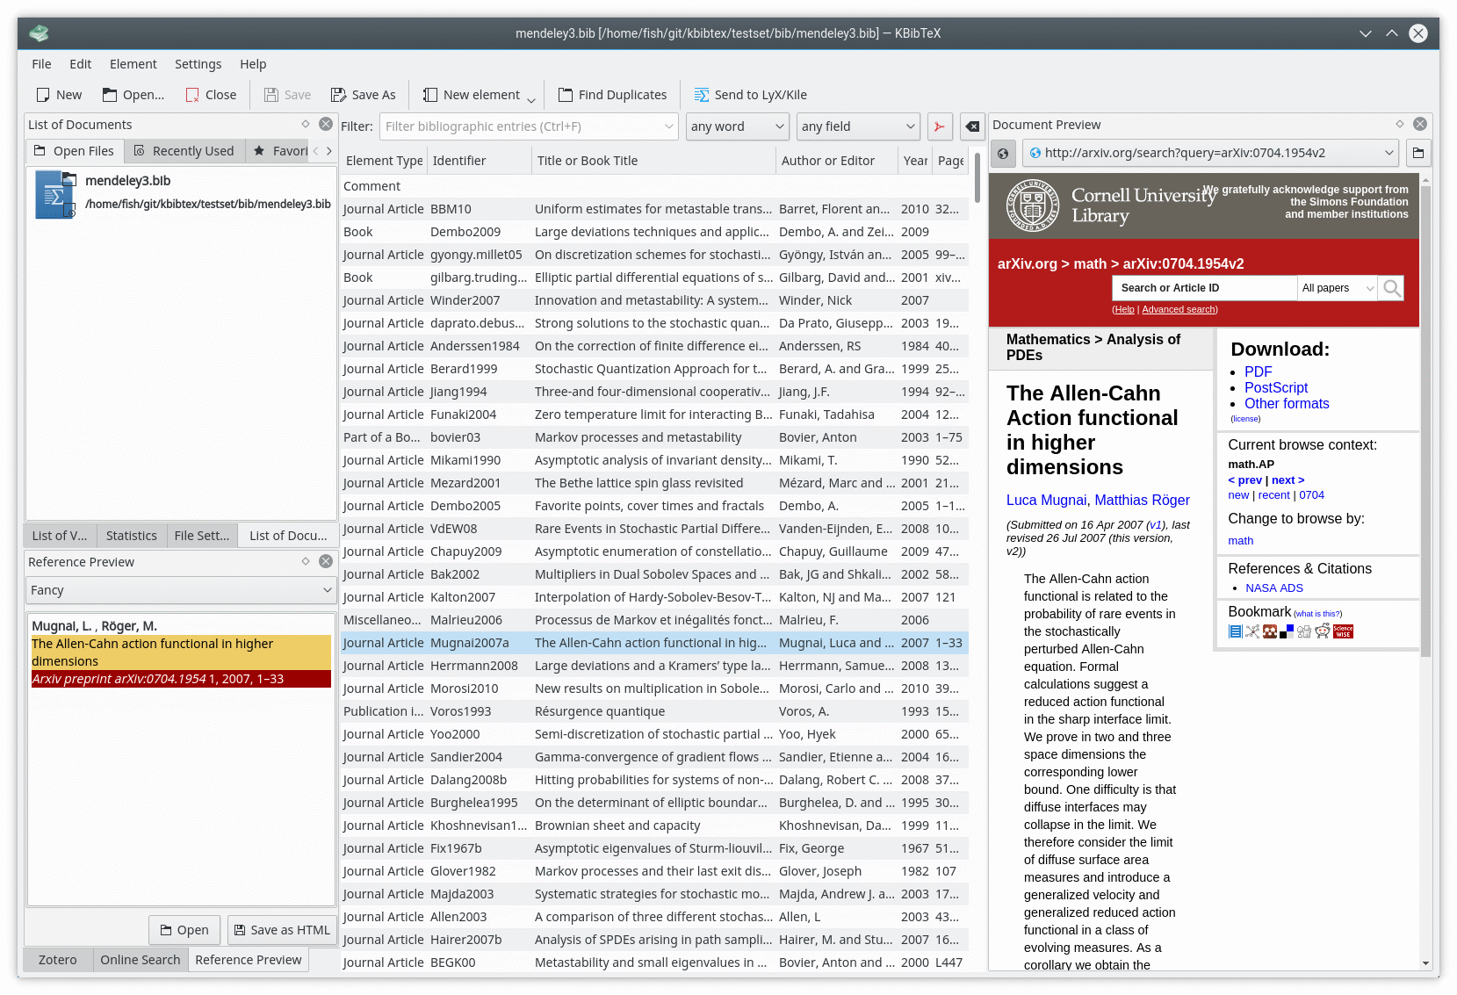Save the reference preview as HTML
Viewport: 1457px width, 995px height.
coord(281,929)
